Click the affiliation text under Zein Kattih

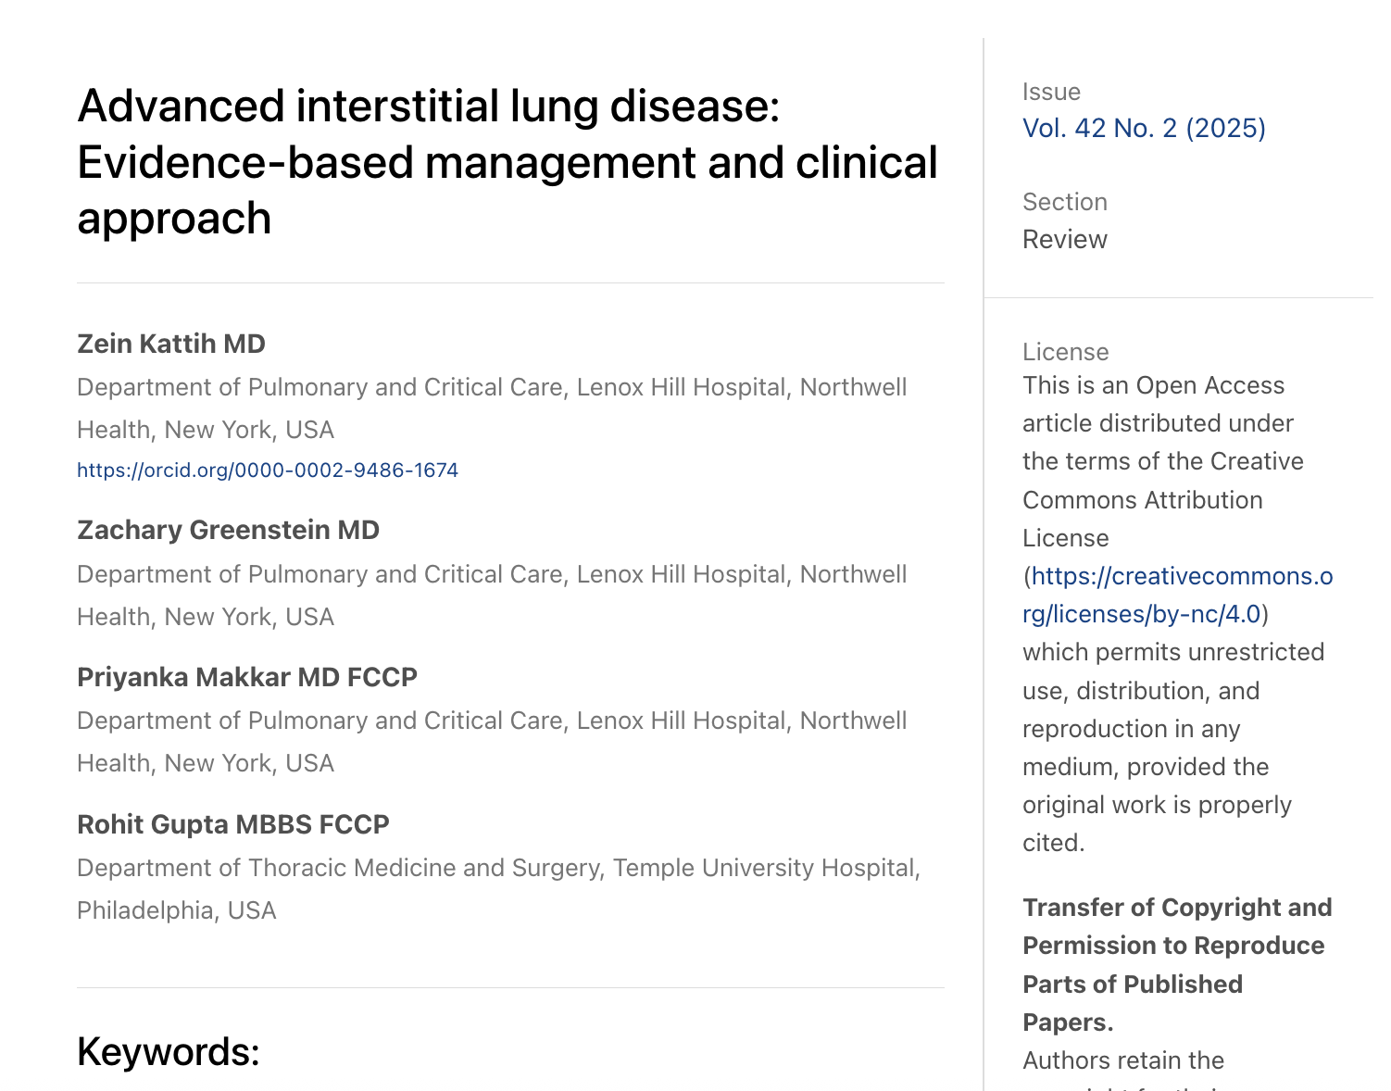[492, 408]
